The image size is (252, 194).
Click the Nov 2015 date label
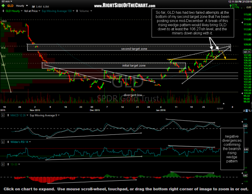pyautogui.click(x=35, y=110)
